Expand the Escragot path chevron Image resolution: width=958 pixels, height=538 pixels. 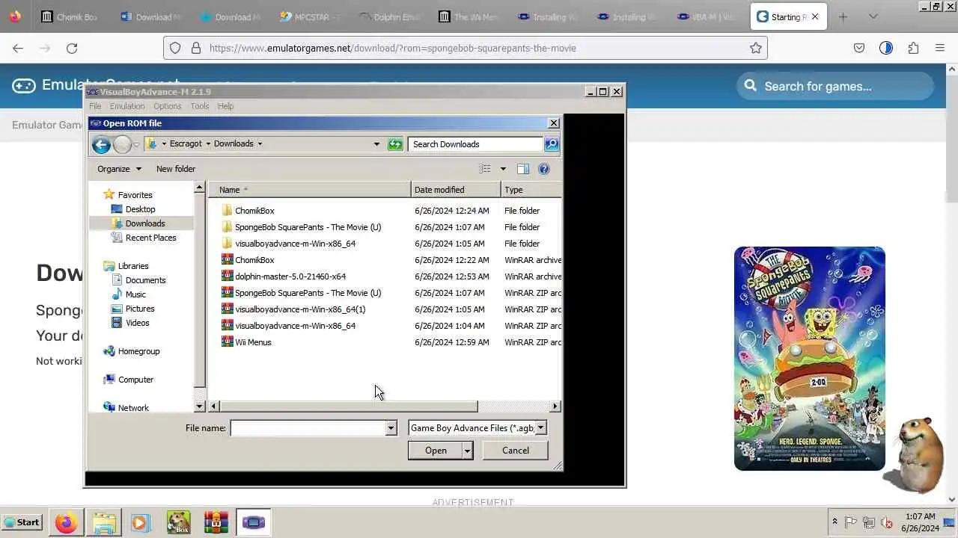click(208, 143)
